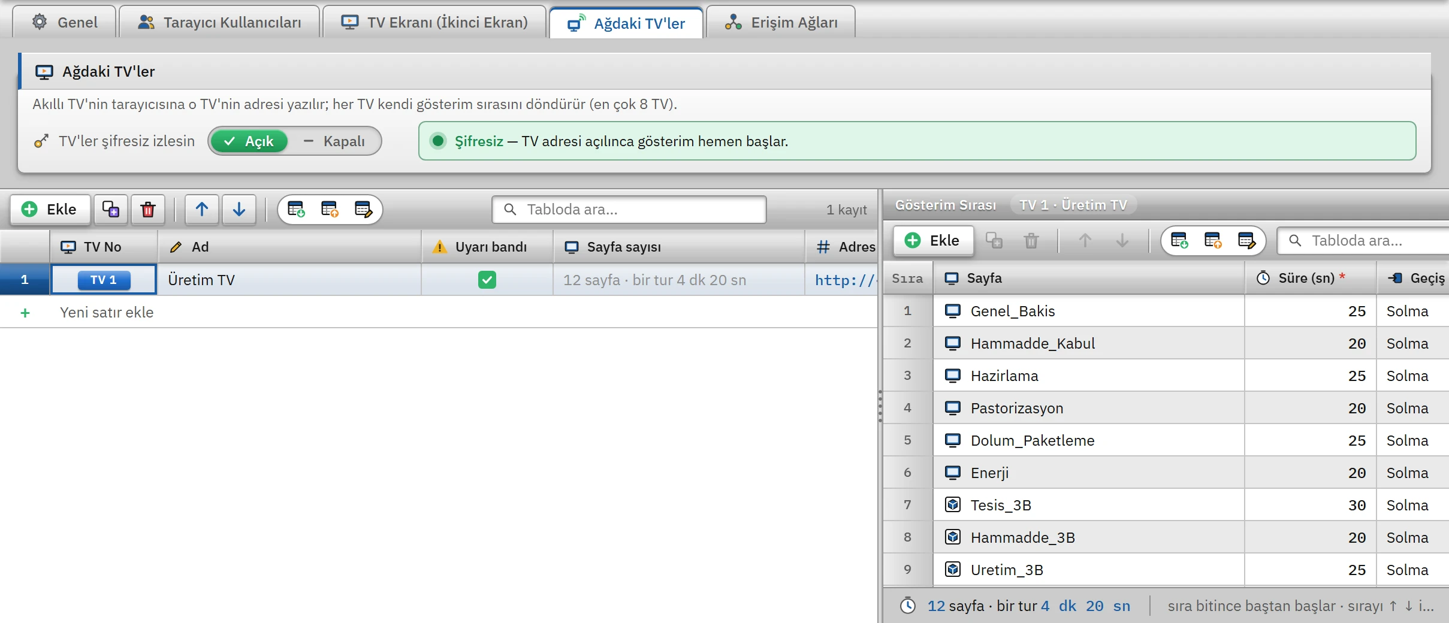Viewport: 1449px width, 623px height.
Task: Open TV Ekranı (İkinci Ekran) tab
Action: tap(434, 22)
